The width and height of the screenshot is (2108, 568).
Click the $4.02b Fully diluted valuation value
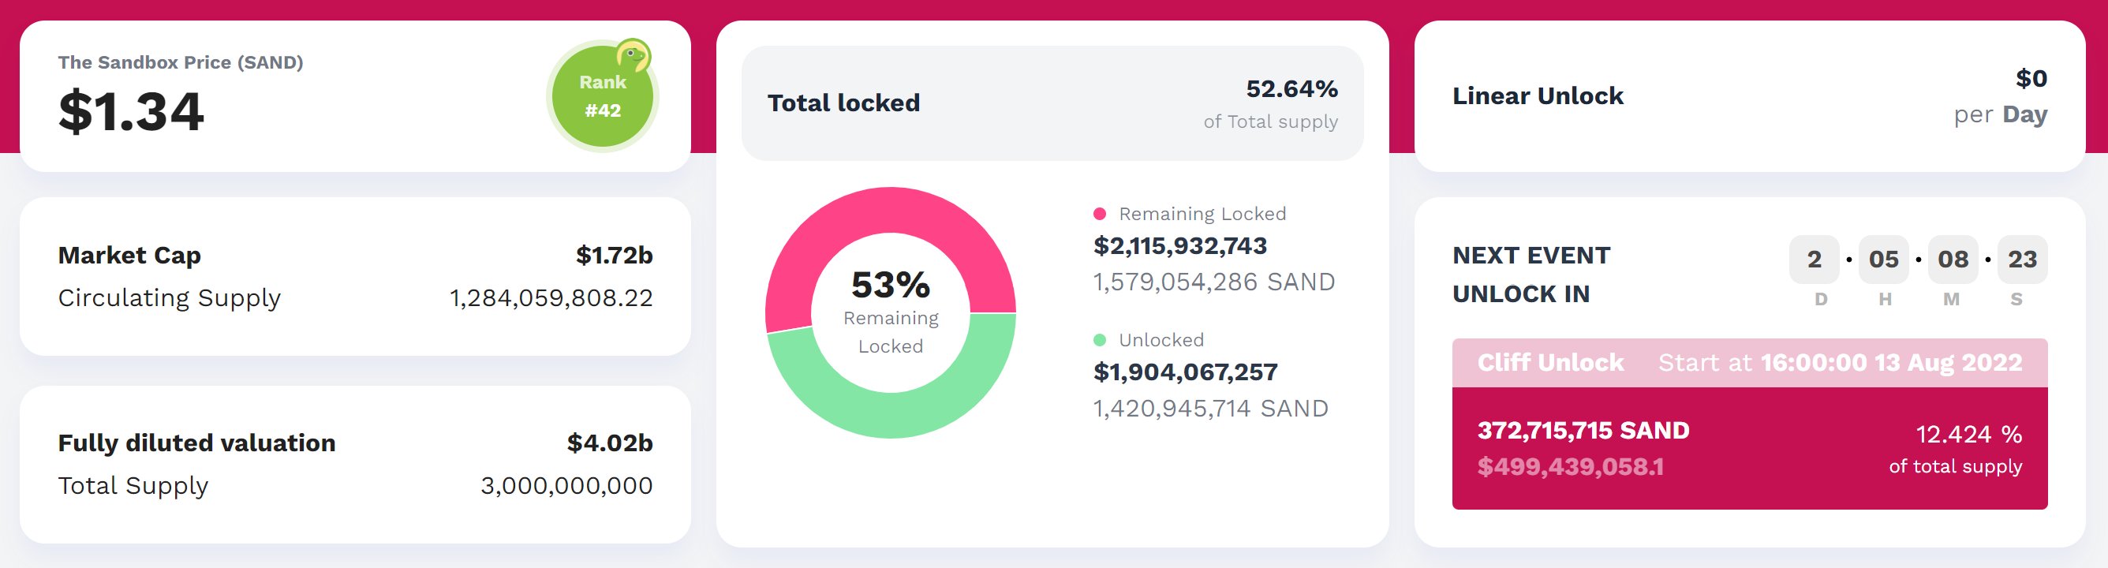tap(610, 443)
